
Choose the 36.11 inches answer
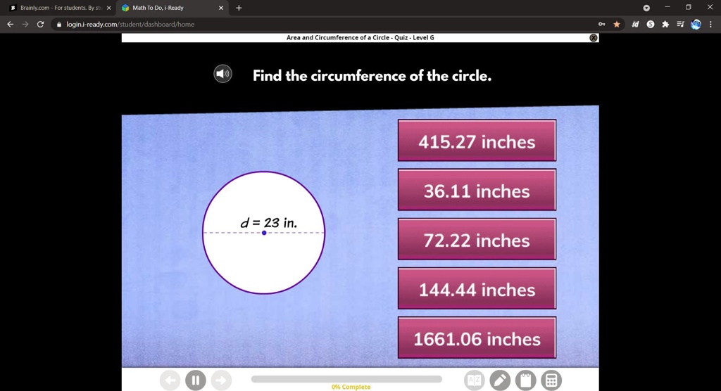477,189
